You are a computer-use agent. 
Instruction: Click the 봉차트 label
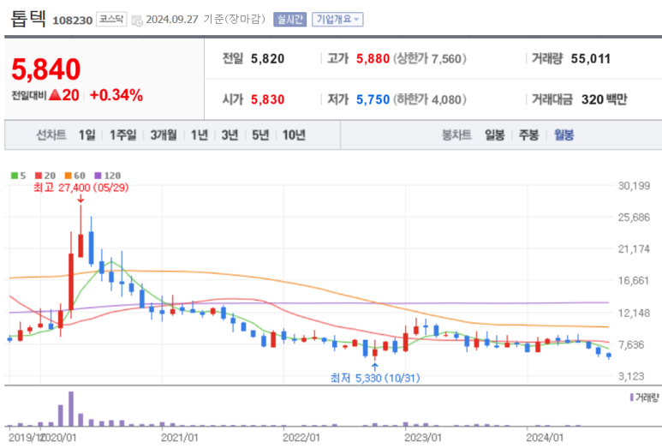pyautogui.click(x=456, y=135)
